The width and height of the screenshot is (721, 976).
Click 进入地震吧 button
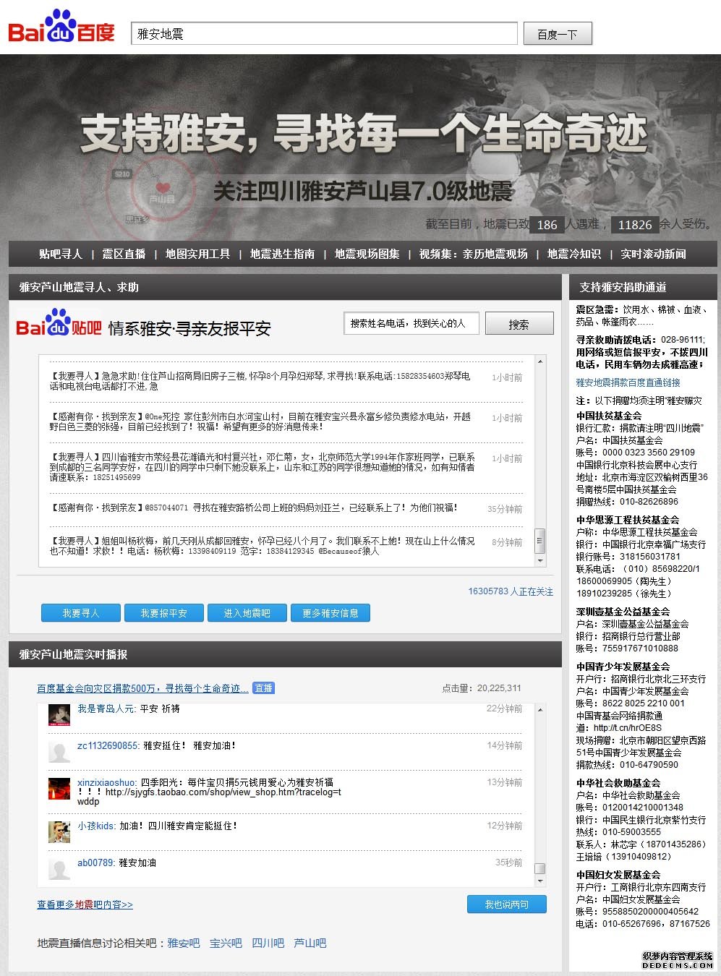[247, 613]
